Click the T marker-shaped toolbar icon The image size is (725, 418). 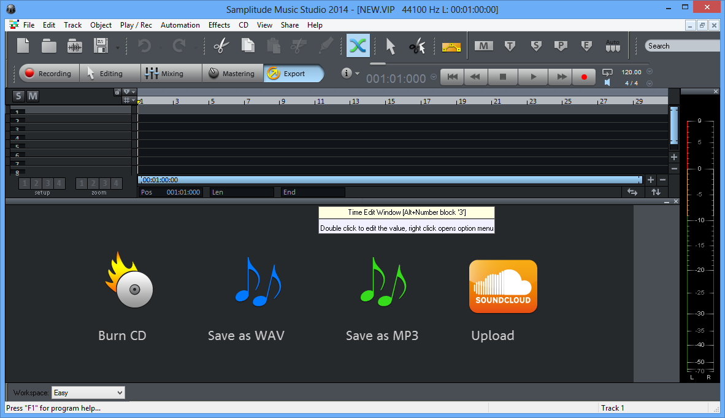pos(510,46)
